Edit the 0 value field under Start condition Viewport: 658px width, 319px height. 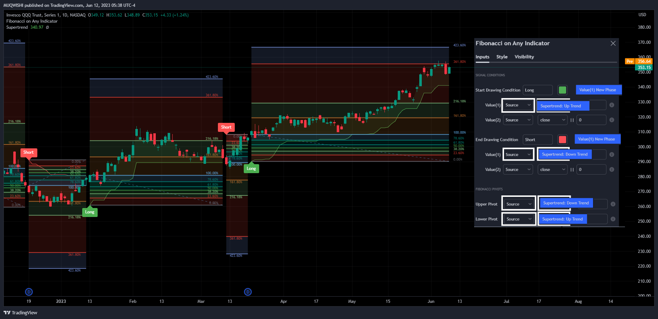pyautogui.click(x=591, y=120)
